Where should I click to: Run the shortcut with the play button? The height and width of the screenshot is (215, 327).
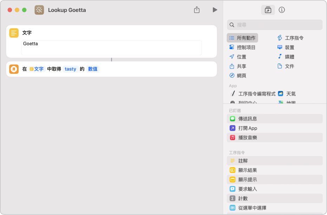pos(215,10)
